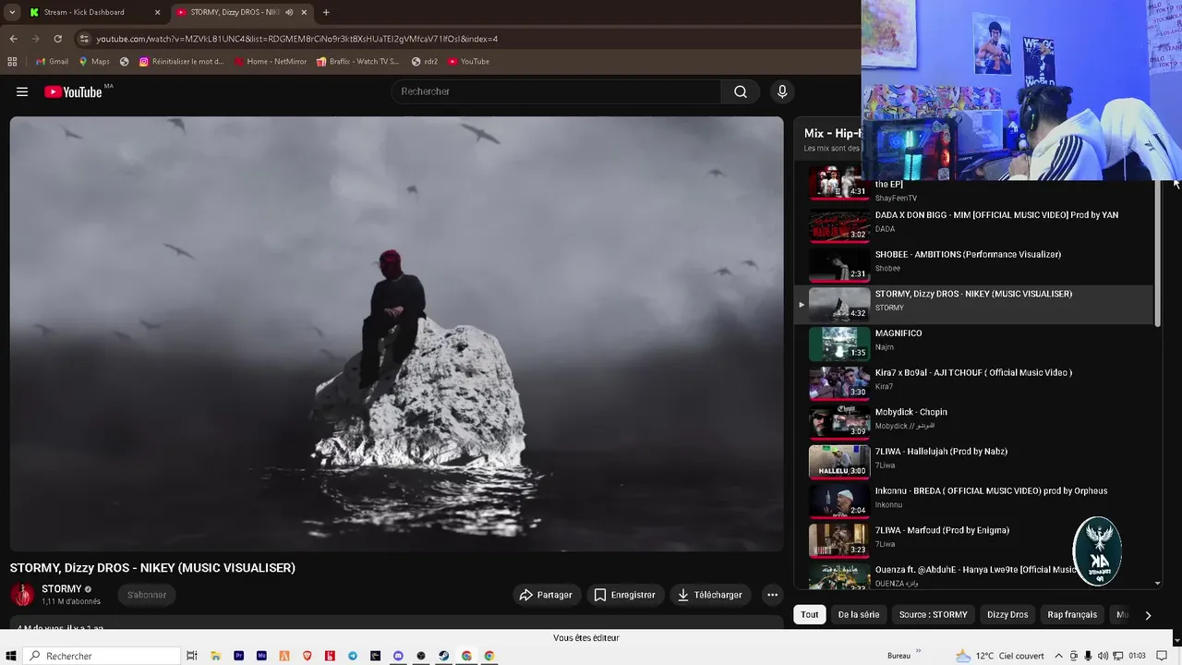Screen dimensions: 1182x665
Task: Open the Maps bookmark
Action: click(x=94, y=62)
